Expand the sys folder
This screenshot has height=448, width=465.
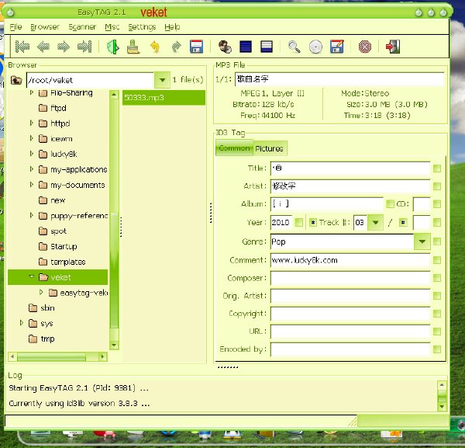(x=22, y=323)
